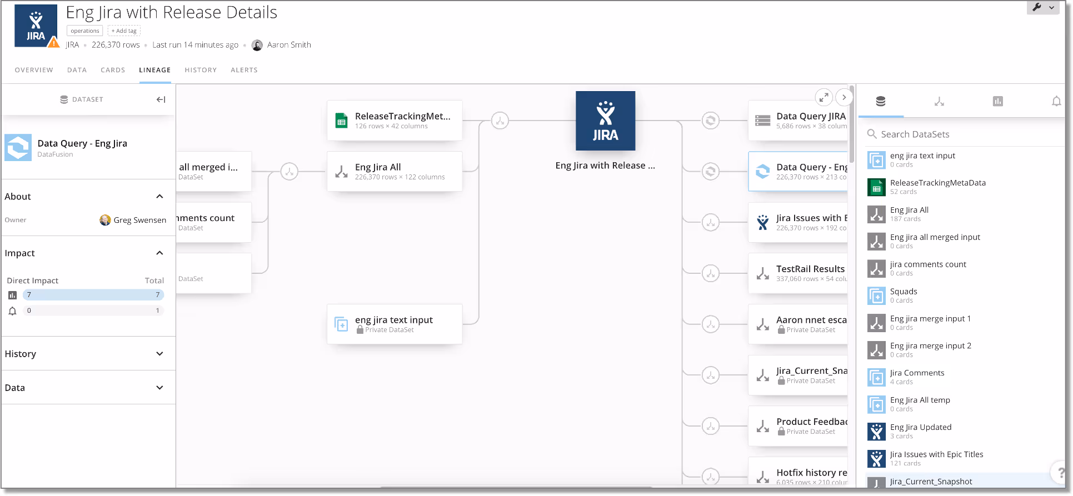
Task: Select the Jira Issues with E node
Action: (798, 223)
